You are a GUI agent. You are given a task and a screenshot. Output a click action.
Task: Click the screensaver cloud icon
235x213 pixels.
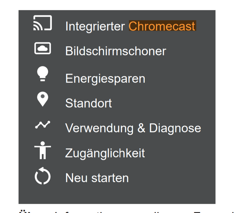tap(42, 48)
